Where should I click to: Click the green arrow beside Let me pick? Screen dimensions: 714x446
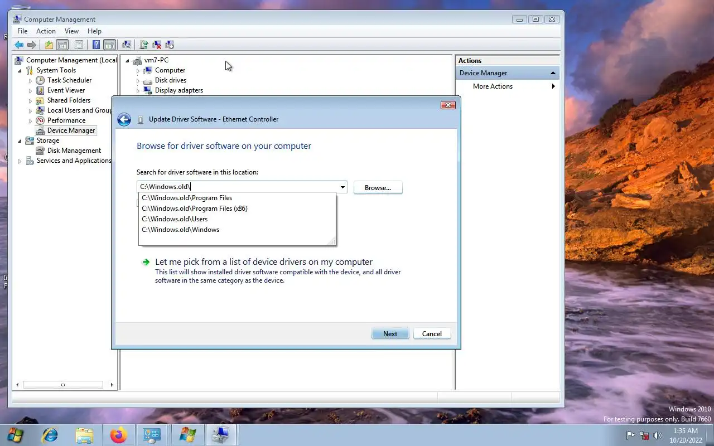[146, 262]
